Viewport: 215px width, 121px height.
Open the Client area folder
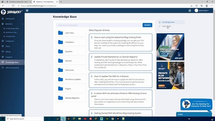[x=71, y=70]
